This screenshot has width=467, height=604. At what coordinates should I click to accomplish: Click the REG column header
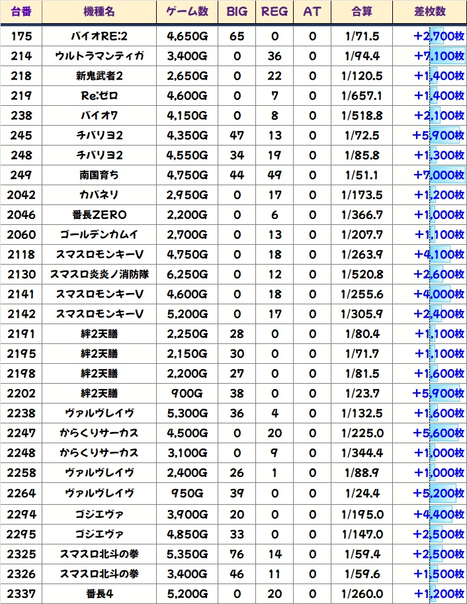click(275, 12)
